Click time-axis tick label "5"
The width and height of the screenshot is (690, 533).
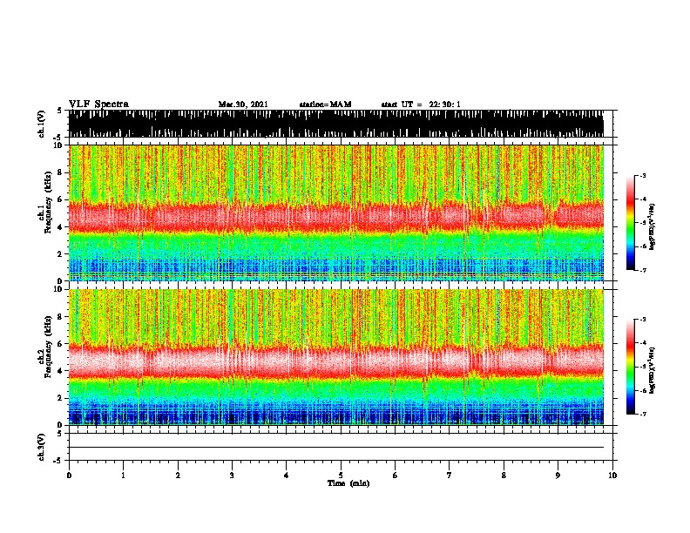coord(341,476)
